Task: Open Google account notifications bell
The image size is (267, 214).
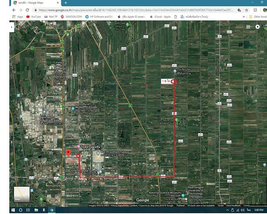Action: click(258, 27)
